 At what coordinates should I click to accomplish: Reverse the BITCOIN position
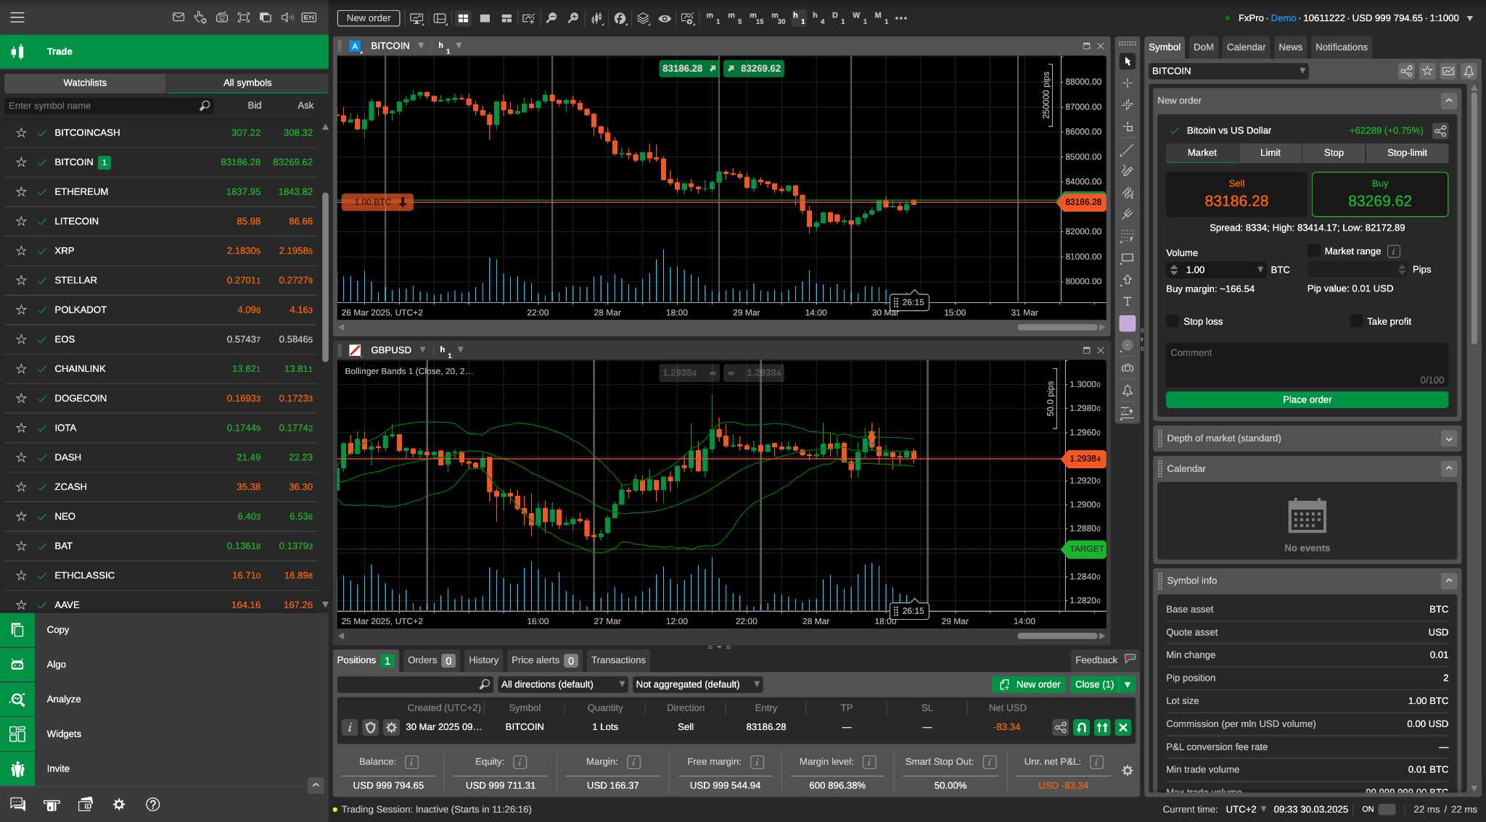(x=1082, y=728)
